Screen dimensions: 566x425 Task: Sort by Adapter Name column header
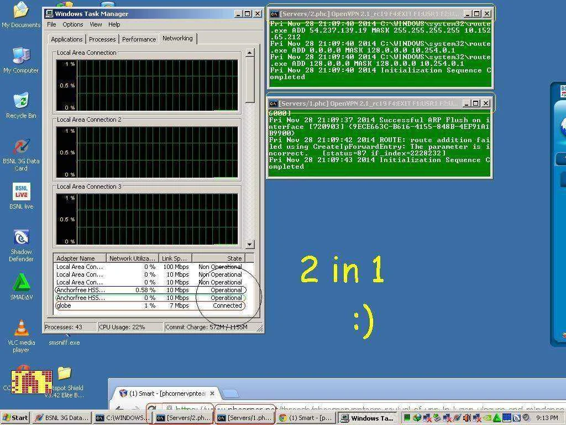pyautogui.click(x=80, y=258)
